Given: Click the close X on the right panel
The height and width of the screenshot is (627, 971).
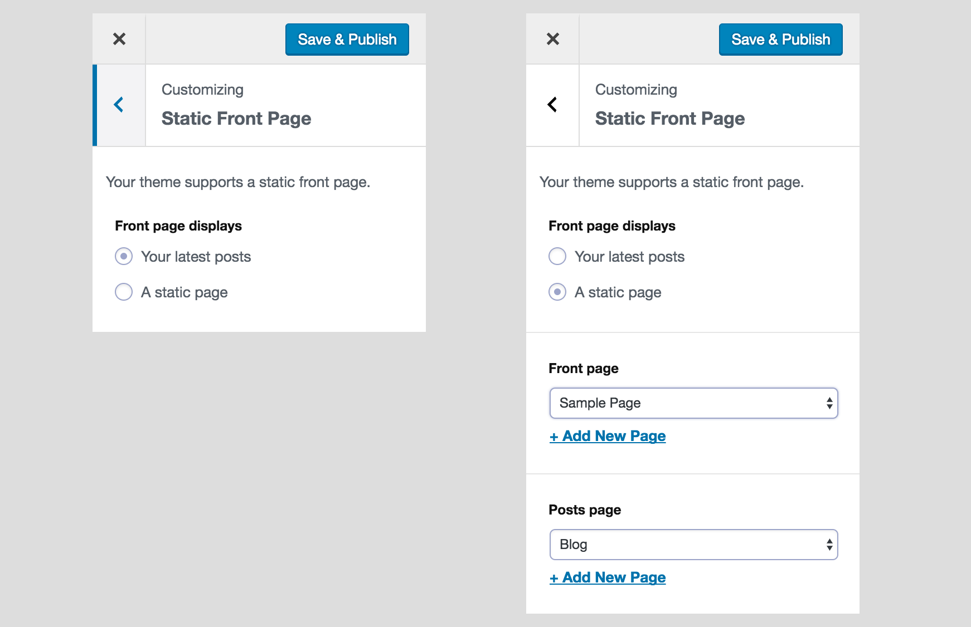Looking at the screenshot, I should pyautogui.click(x=552, y=39).
